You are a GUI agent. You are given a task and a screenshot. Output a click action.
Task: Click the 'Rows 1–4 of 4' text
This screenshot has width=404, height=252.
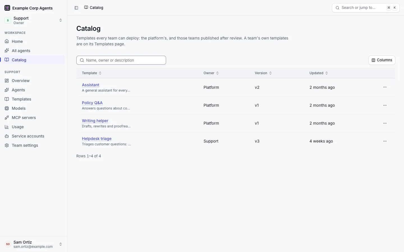(x=89, y=156)
